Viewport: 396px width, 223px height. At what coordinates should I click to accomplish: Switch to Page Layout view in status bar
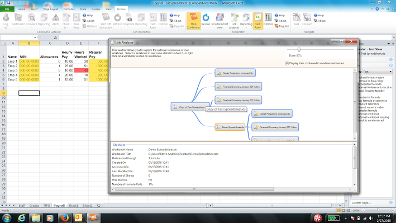pos(343,210)
